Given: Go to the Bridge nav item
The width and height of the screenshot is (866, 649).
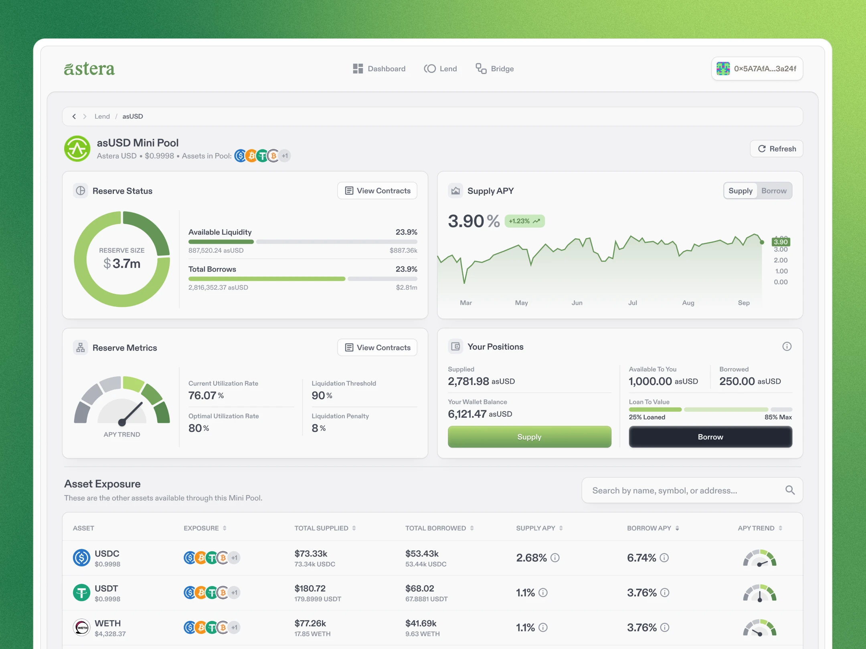Looking at the screenshot, I should coord(494,69).
